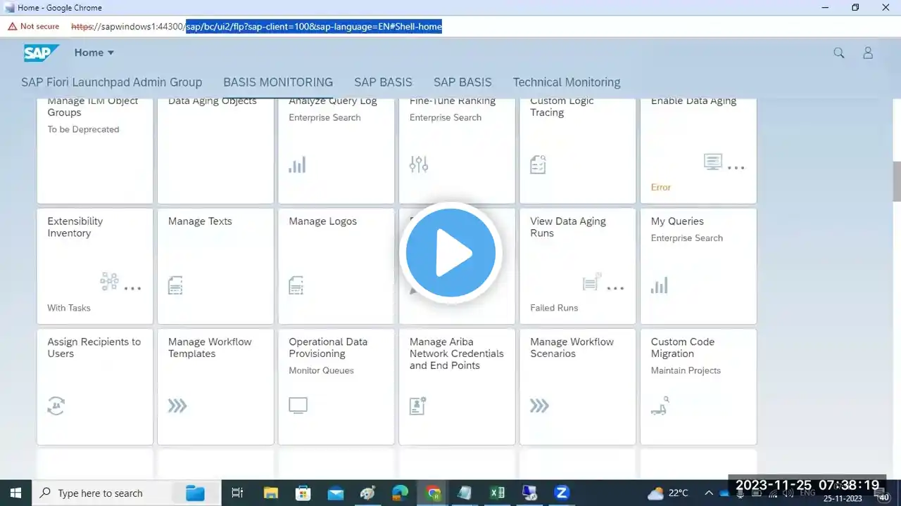This screenshot has height=506, width=901.
Task: Click the Manage Ariba Network Credentials icon
Action: point(418,406)
